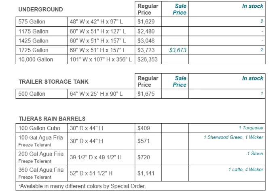
Task: Click the Underground table In stock header
Action: (x=252, y=6)
